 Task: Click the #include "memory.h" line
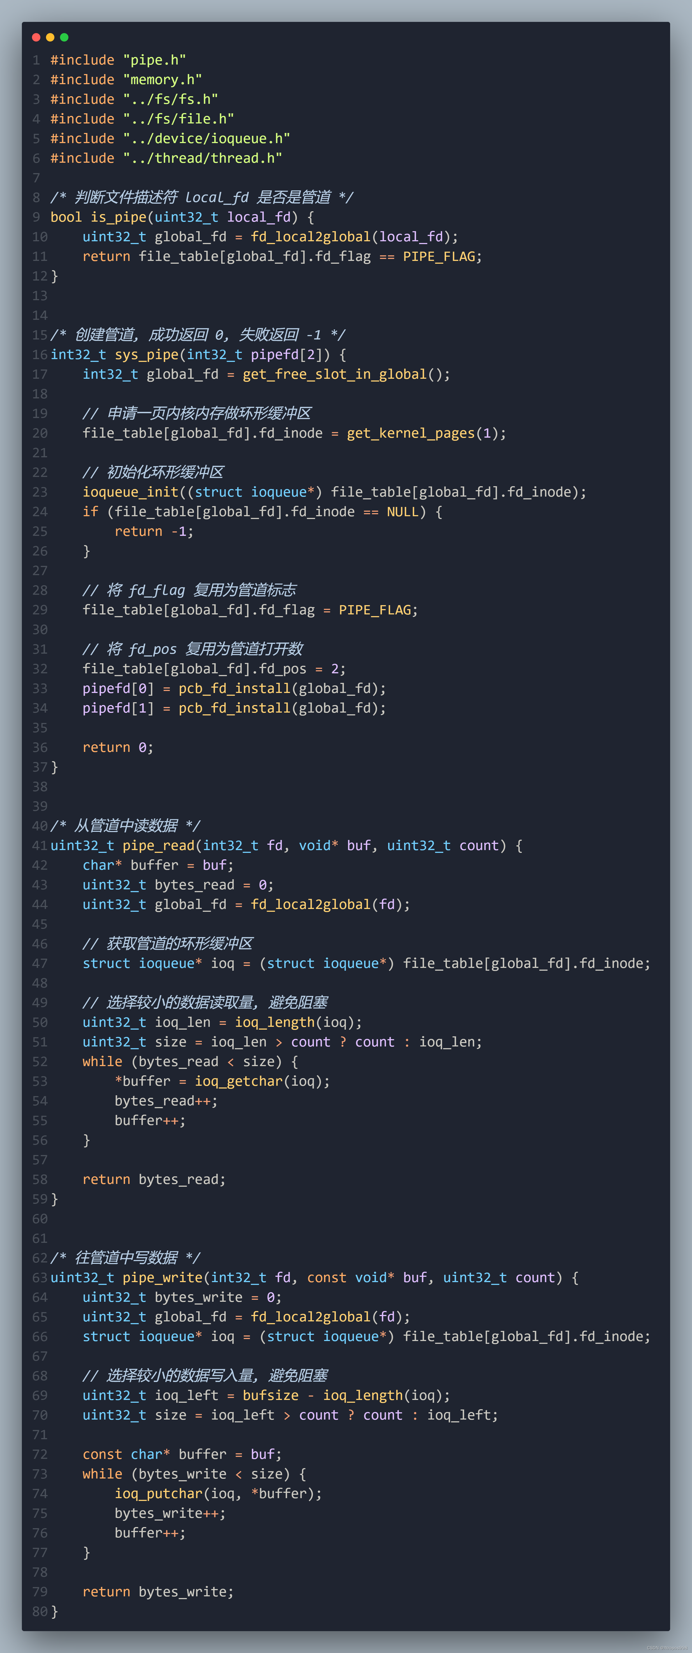tap(126, 80)
